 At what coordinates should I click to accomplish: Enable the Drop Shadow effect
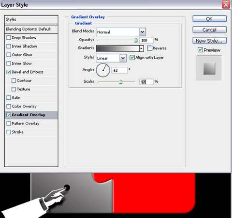click(9, 38)
